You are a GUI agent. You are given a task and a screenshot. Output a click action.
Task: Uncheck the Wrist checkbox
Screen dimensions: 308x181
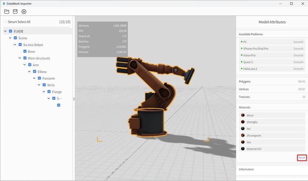(44, 85)
